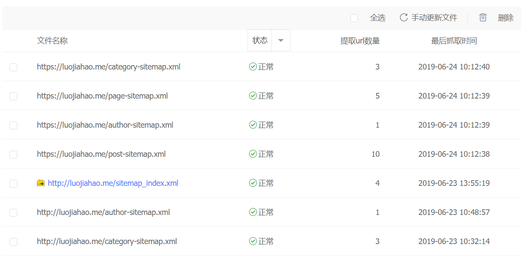532x261 pixels.
Task: Click green check icon in https category-sitemap row
Action: (x=253, y=67)
